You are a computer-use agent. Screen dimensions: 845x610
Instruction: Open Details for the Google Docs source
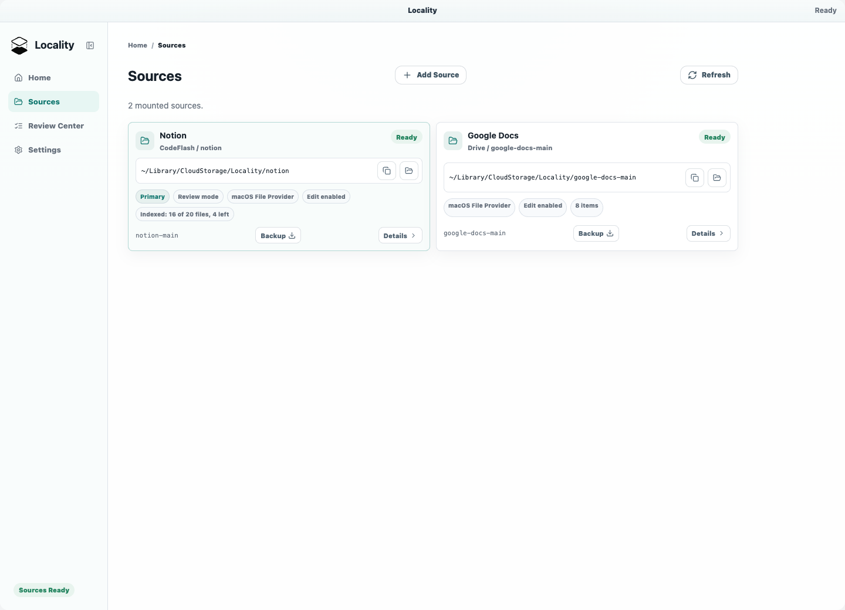pyautogui.click(x=708, y=233)
